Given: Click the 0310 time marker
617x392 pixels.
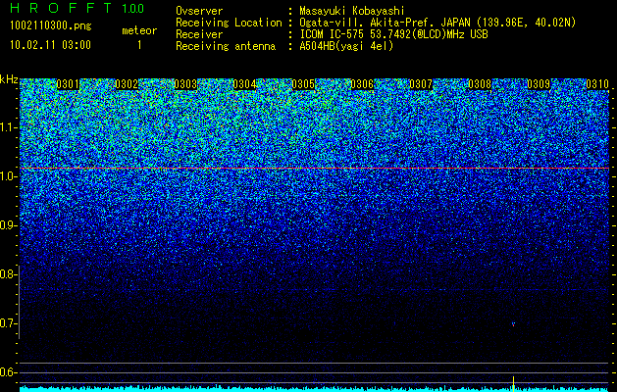Looking at the screenshot, I should pos(597,84).
